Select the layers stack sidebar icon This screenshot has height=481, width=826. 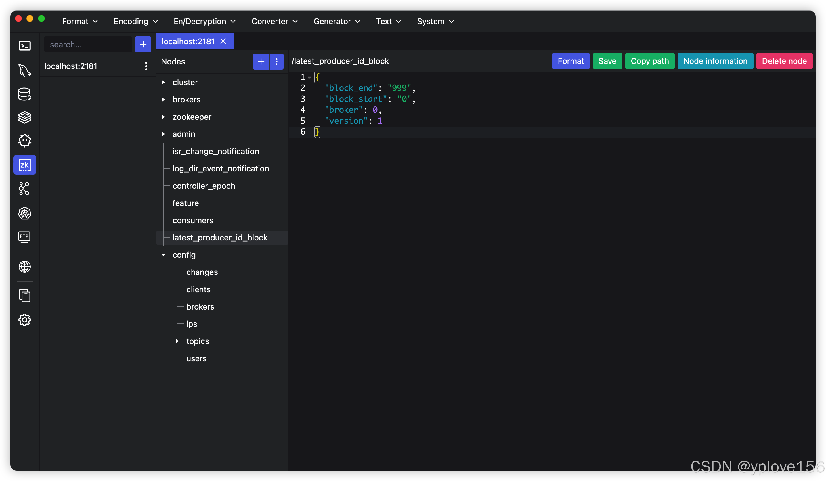tap(24, 117)
